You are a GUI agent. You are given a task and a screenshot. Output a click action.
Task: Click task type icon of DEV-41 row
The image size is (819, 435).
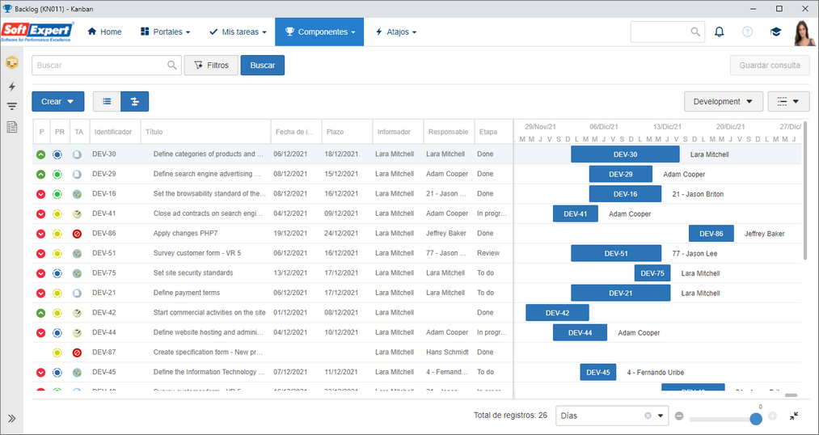77,214
